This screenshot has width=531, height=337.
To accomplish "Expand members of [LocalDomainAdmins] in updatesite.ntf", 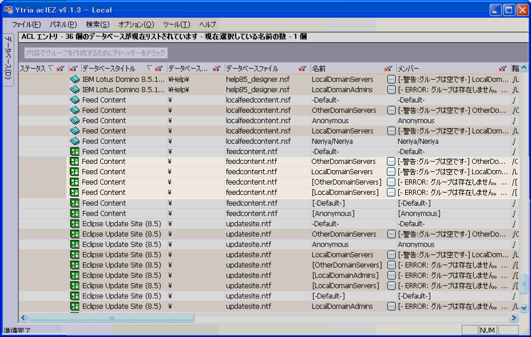I will (391, 275).
